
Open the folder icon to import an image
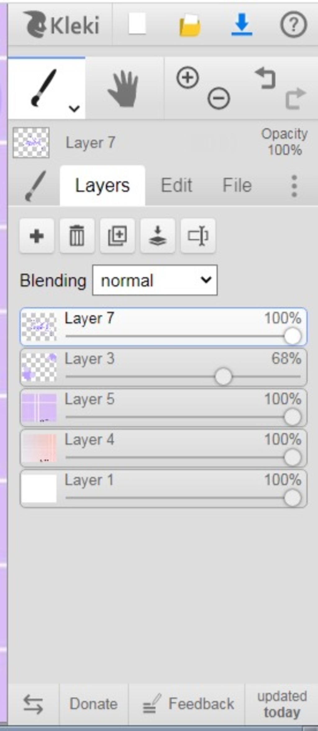pyautogui.click(x=190, y=25)
